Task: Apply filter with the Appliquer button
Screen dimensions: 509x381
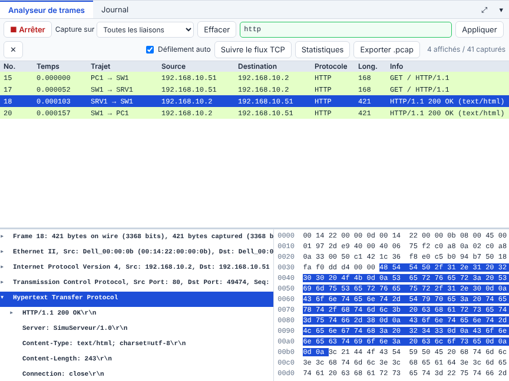Action: [479, 30]
